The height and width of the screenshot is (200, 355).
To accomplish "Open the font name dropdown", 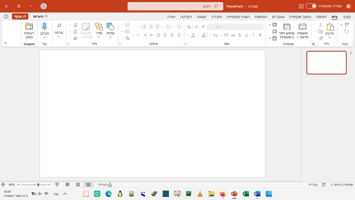I will (223, 27).
